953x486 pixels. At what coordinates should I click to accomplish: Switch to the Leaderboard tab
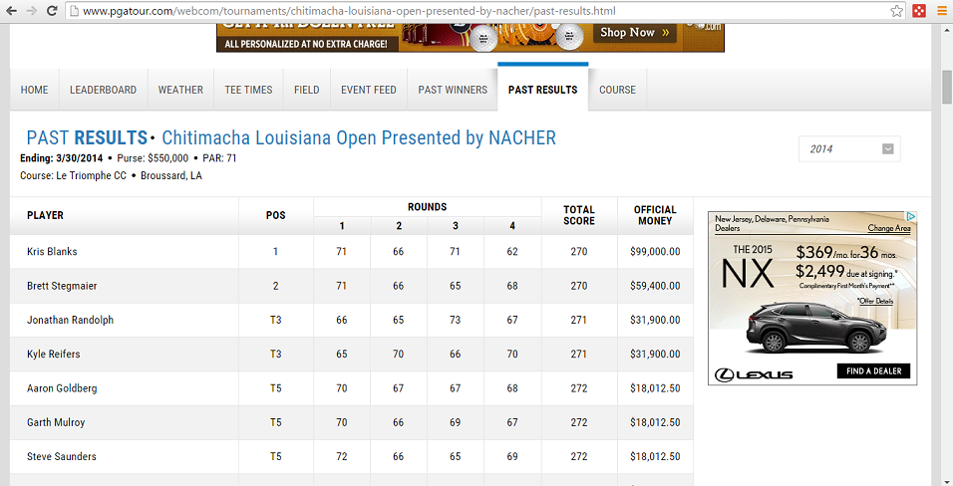point(103,90)
